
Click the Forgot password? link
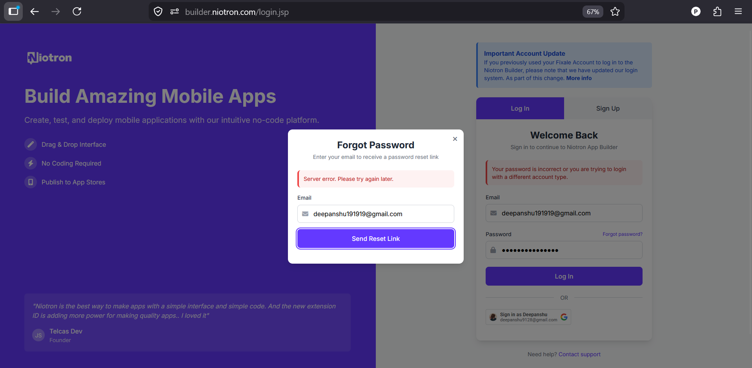coord(622,234)
